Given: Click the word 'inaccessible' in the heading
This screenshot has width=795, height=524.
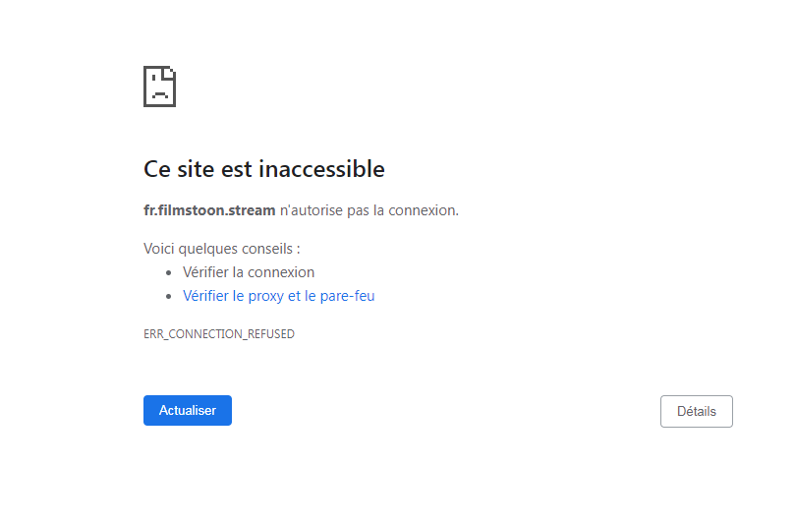Looking at the screenshot, I should (x=321, y=169).
